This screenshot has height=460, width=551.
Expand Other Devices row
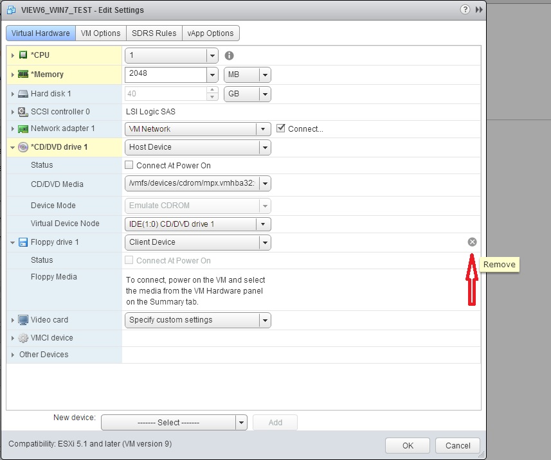pos(13,355)
